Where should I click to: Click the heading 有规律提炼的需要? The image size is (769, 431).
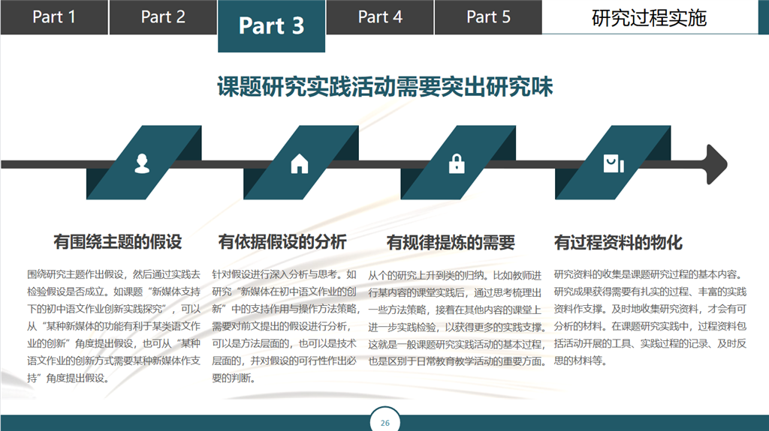(451, 242)
